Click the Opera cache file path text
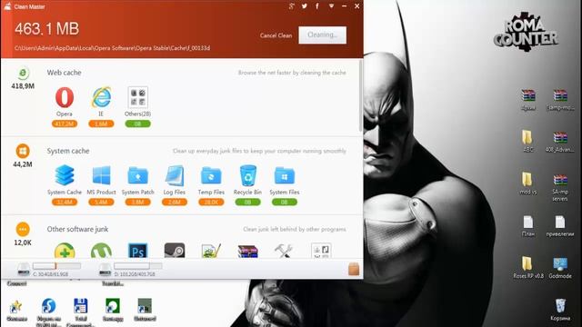 pos(112,48)
